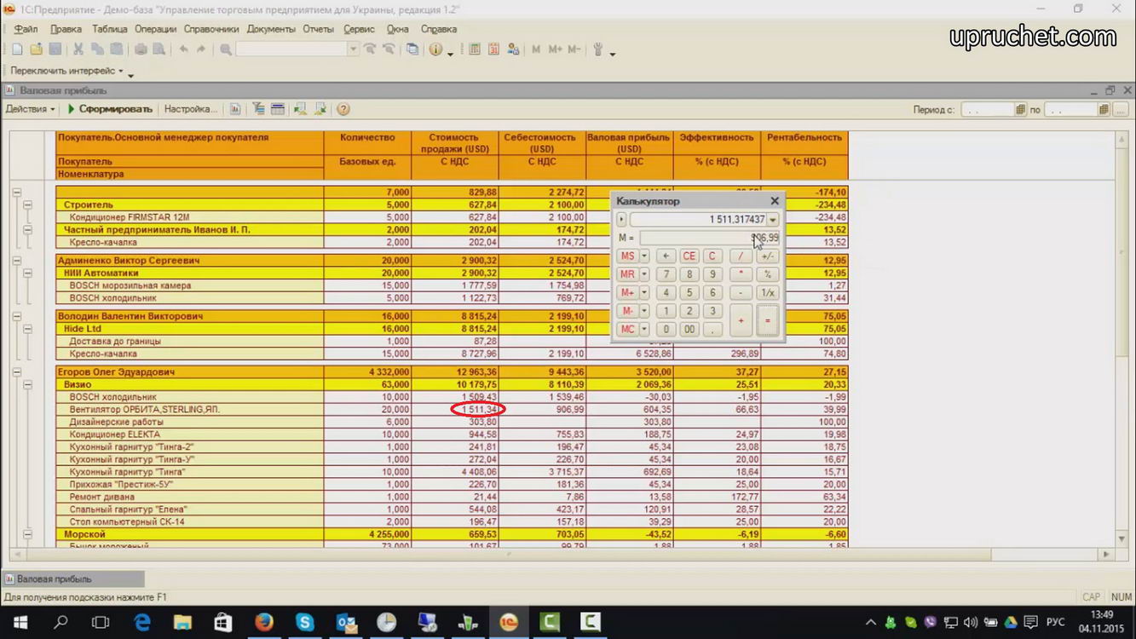Open the Операции menu

(x=155, y=29)
